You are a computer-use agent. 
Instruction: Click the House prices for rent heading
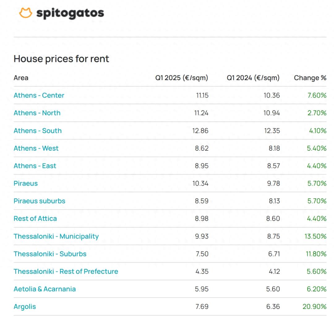pyautogui.click(x=61, y=59)
